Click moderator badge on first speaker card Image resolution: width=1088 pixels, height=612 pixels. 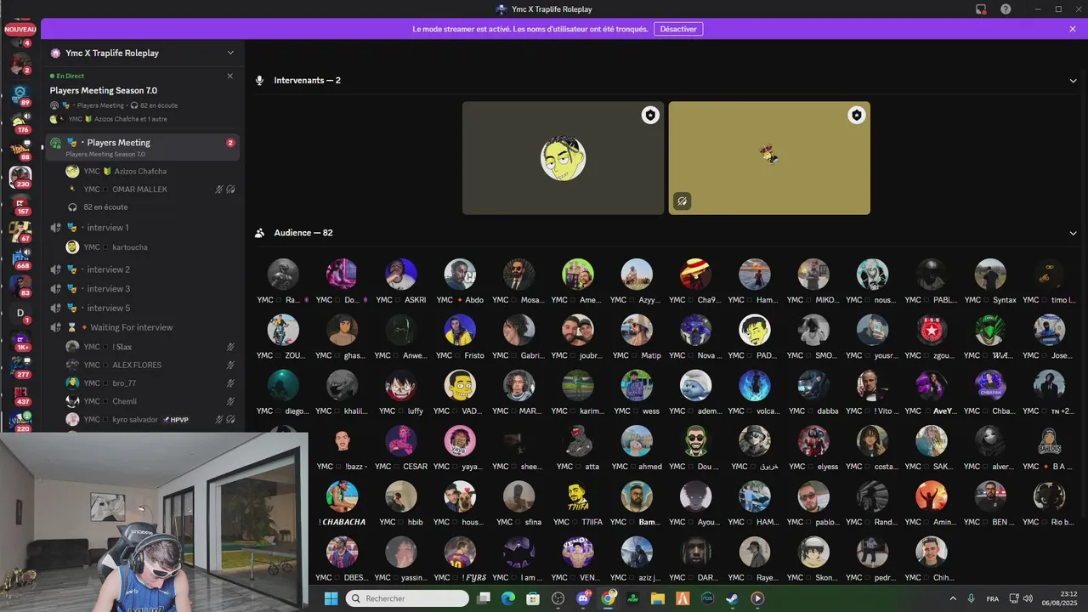[650, 115]
